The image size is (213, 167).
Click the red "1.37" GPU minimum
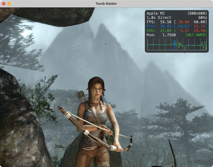tap(185, 31)
